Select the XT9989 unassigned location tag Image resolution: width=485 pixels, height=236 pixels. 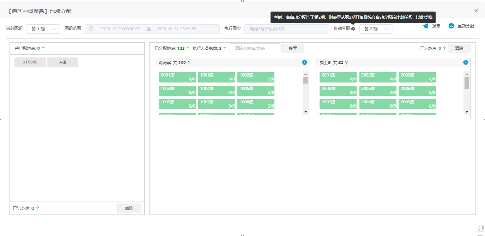tap(30, 62)
